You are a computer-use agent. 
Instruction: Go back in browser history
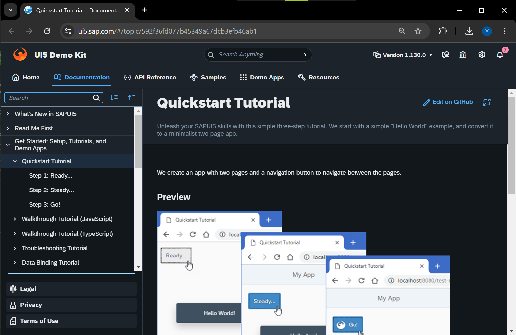pyautogui.click(x=12, y=31)
